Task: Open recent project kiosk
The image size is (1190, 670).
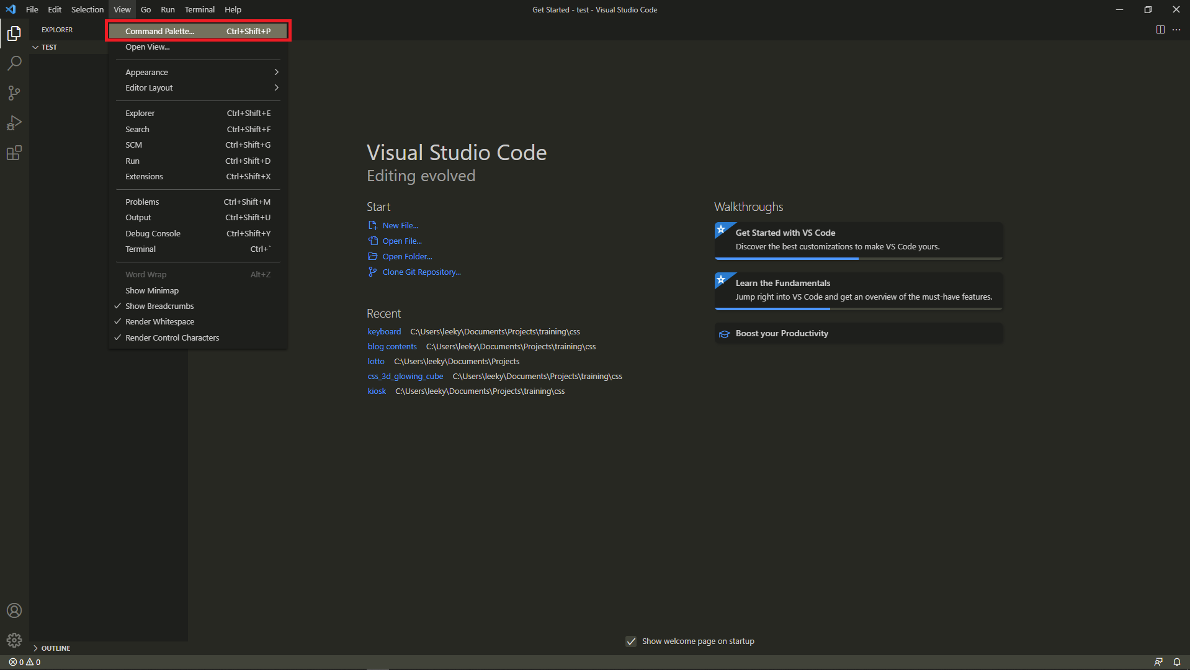Action: 377,391
